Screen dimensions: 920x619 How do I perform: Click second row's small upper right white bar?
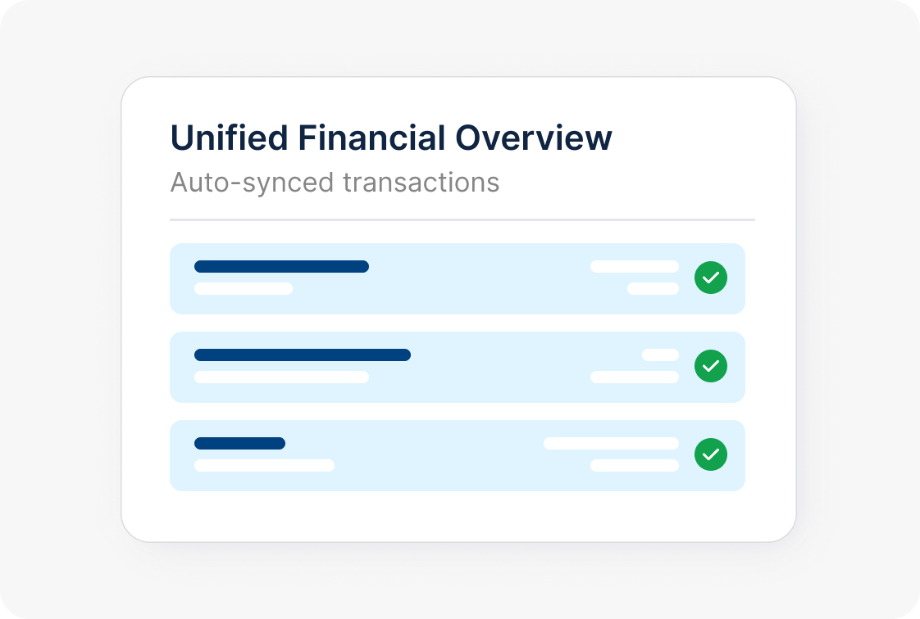coord(660,355)
